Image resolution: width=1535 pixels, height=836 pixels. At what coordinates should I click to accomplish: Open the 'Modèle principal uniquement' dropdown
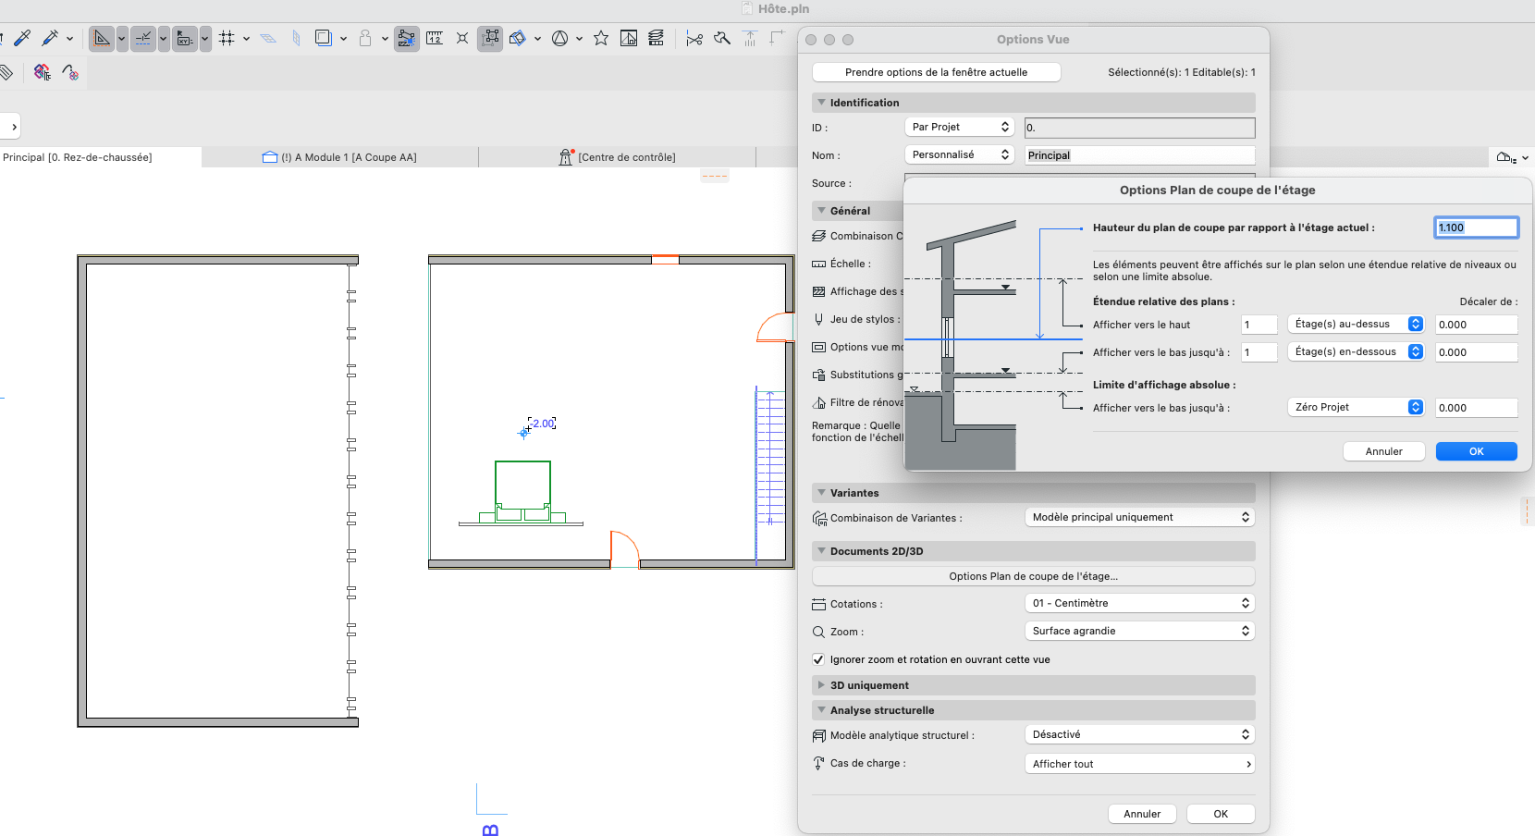(x=1139, y=517)
